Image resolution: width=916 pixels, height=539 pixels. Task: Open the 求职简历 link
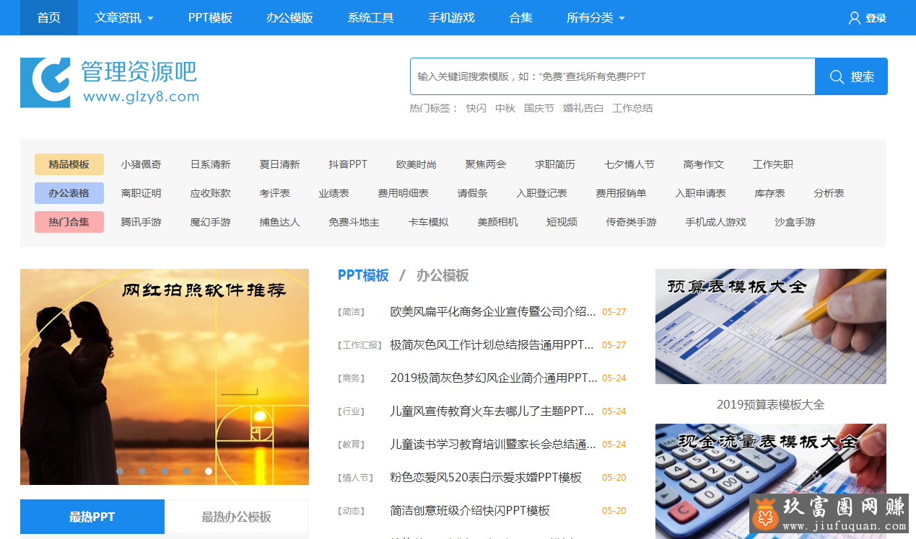[554, 164]
